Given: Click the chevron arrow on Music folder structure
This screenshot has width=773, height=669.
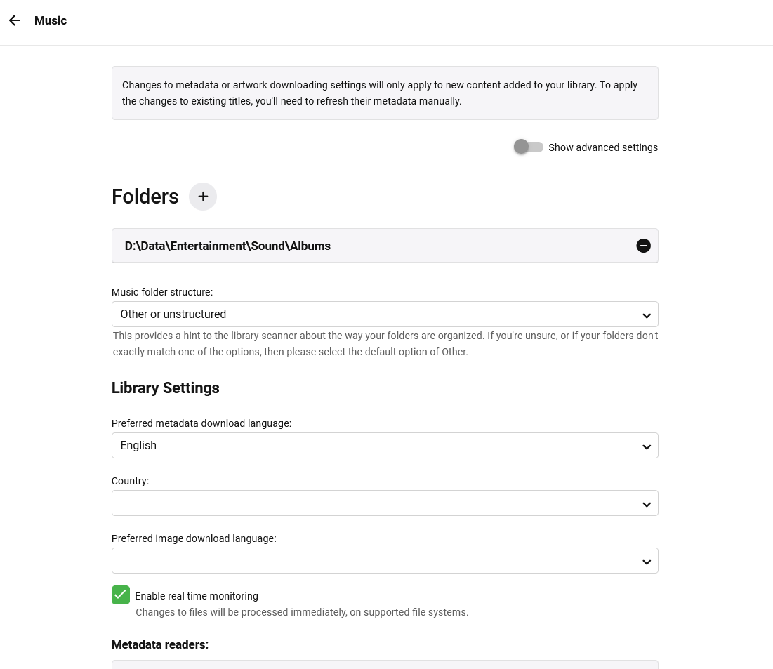Looking at the screenshot, I should point(647,314).
